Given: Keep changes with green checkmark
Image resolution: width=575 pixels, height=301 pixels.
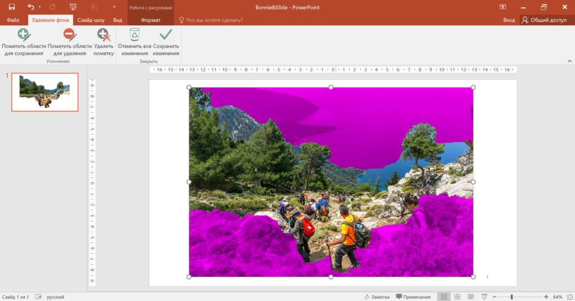Looking at the screenshot, I should click(166, 42).
